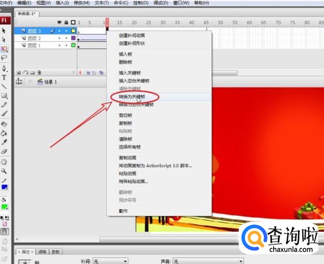Click the yellow outline swatch of 图层 3
The height and width of the screenshot is (264, 324).
[73, 31]
